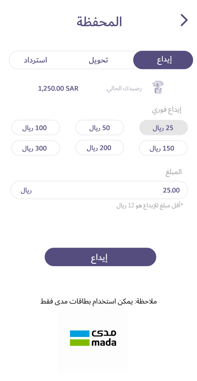Image resolution: width=197 pixels, height=381 pixels.
Task: Tap the المحفظة page title
Action: [x=99, y=22]
